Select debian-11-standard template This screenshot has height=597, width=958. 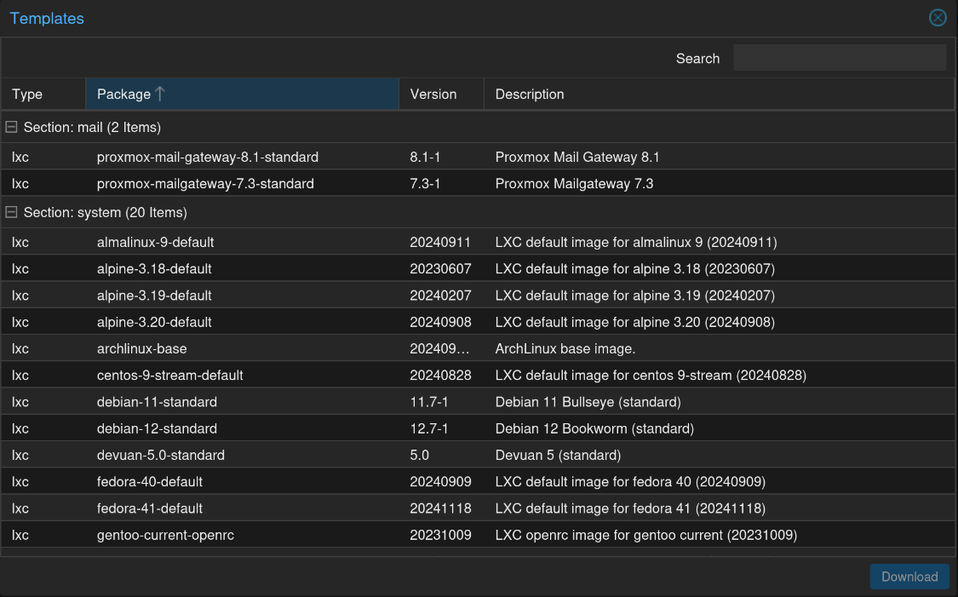coord(157,402)
